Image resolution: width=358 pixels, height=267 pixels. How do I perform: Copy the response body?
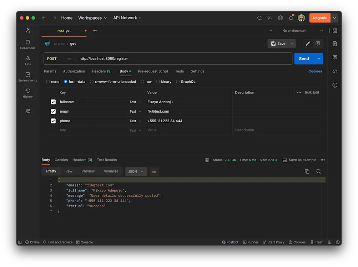point(307,171)
